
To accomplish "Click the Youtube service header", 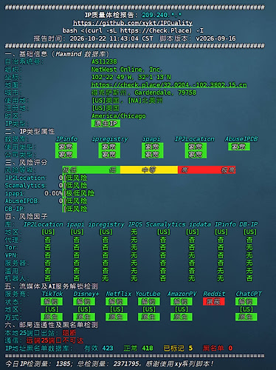I will click(x=148, y=294).
